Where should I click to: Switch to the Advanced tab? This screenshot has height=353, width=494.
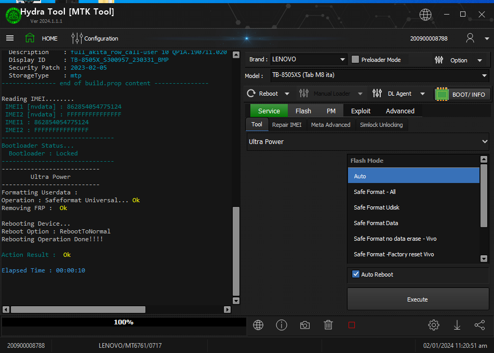coord(400,111)
